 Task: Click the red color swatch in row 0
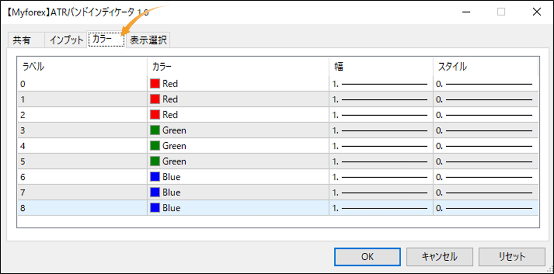click(155, 83)
